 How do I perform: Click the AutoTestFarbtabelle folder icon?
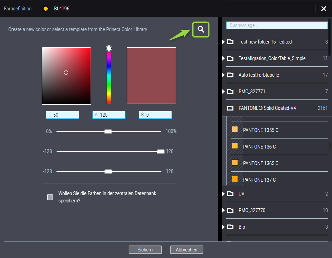[230, 75]
